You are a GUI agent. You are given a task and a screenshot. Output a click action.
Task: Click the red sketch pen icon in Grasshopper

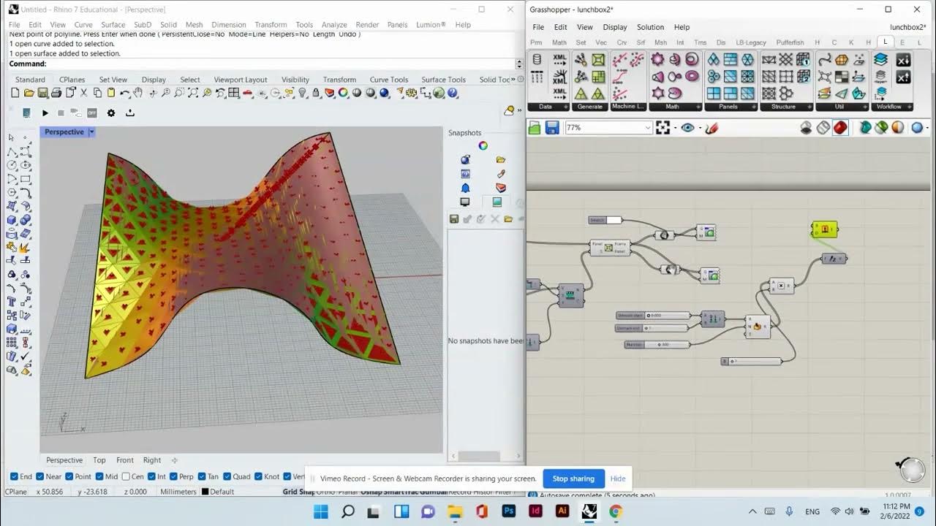pyautogui.click(x=711, y=128)
